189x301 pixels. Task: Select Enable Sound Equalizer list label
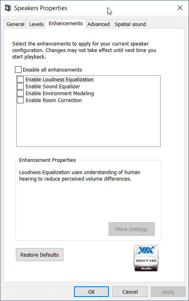pyautogui.click(x=53, y=86)
